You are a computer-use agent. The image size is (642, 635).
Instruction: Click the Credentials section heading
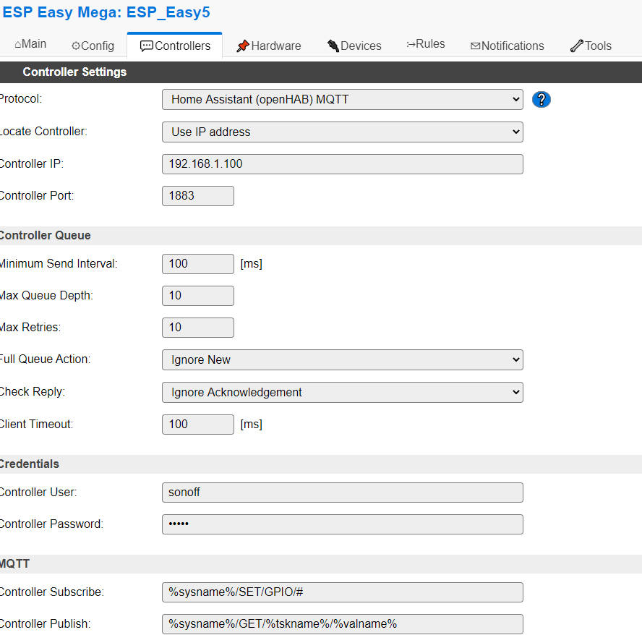click(x=30, y=464)
